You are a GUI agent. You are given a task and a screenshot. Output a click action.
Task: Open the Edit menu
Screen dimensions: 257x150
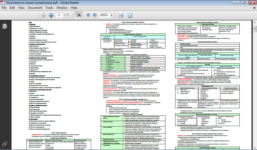point(12,8)
